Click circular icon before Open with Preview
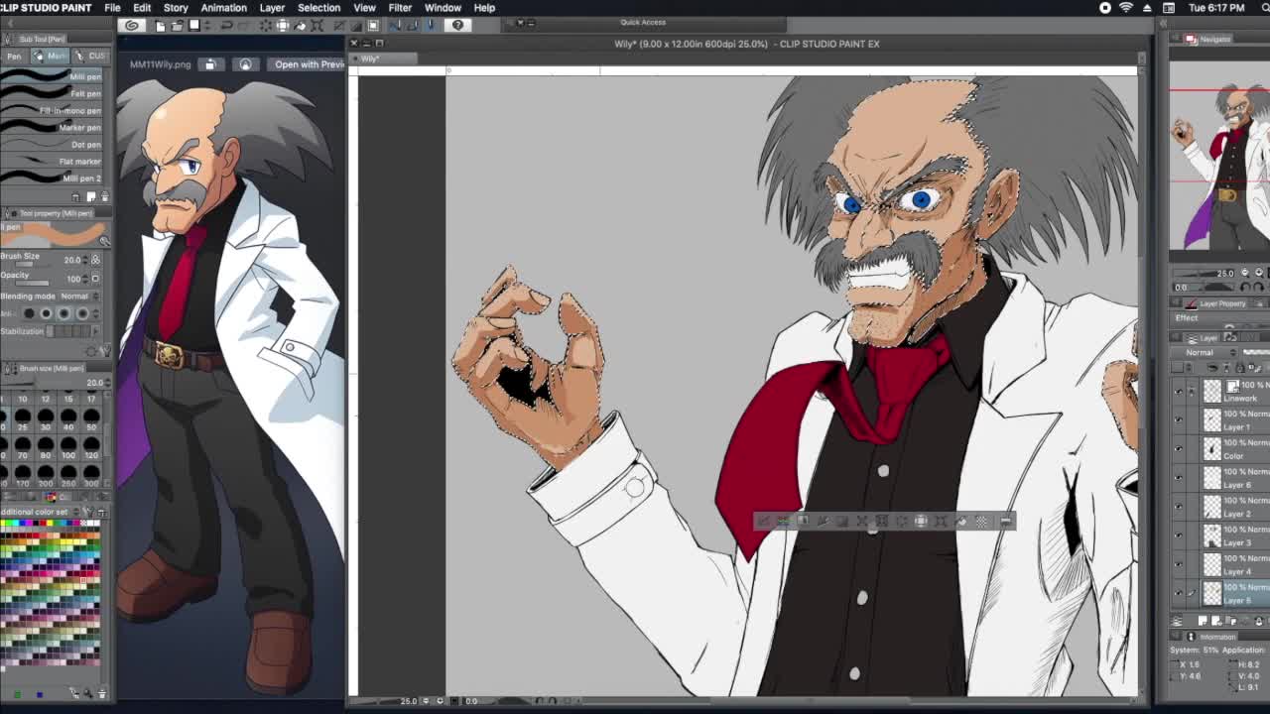 point(245,64)
